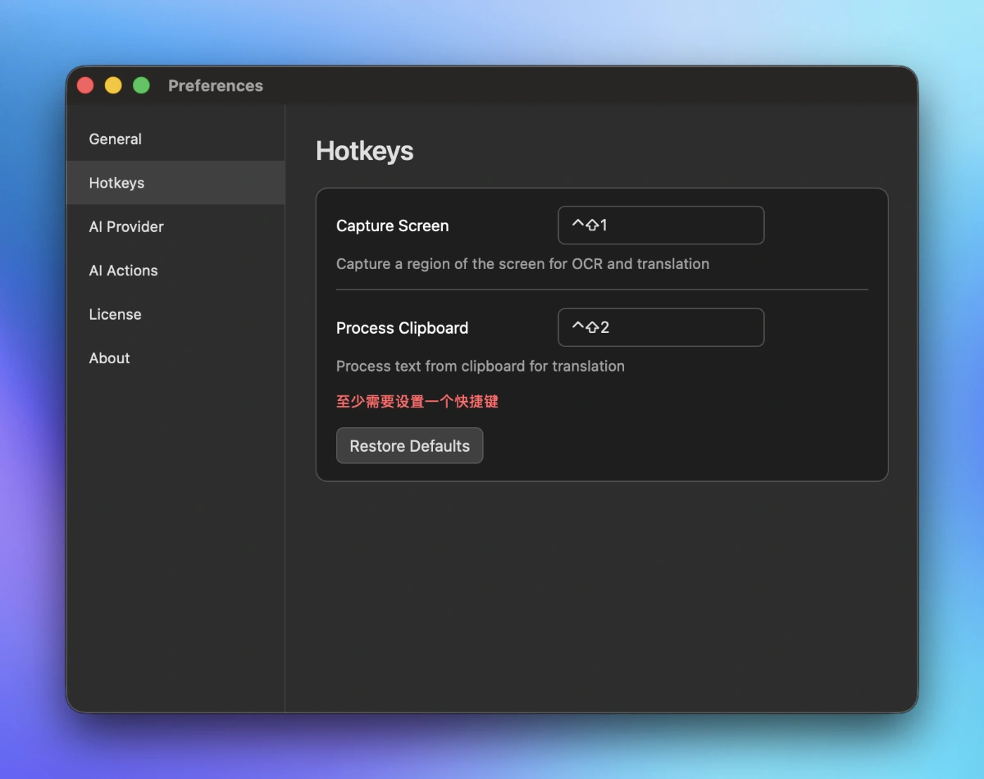Click the large Hotkeys page heading
Image resolution: width=984 pixels, height=779 pixels.
point(365,152)
